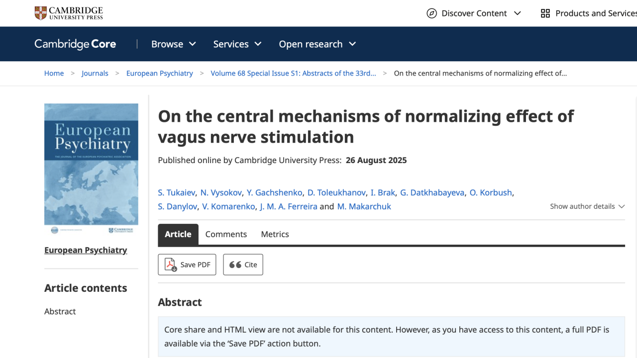Open the European Psychiatry breadcrumb link
Viewport: 637px width, 358px height.
pos(159,73)
